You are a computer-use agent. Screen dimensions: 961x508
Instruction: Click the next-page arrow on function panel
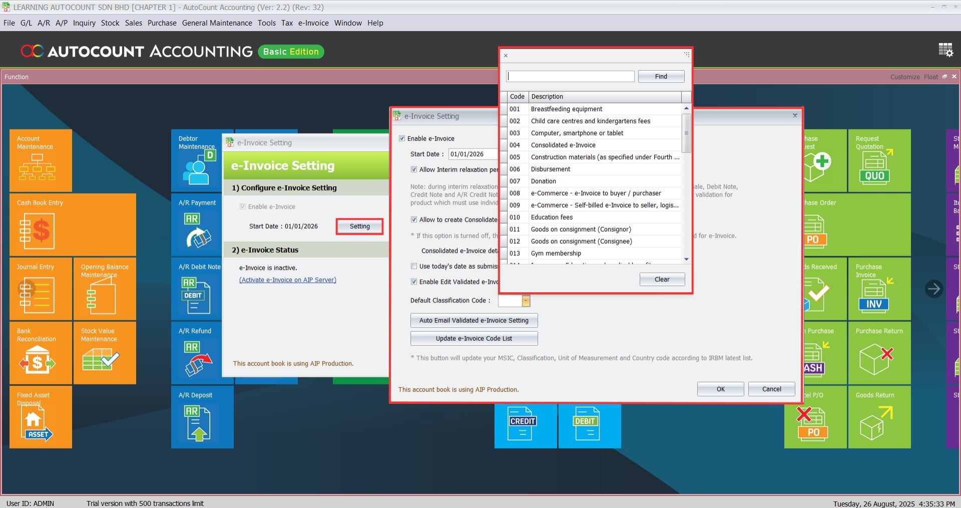(933, 289)
